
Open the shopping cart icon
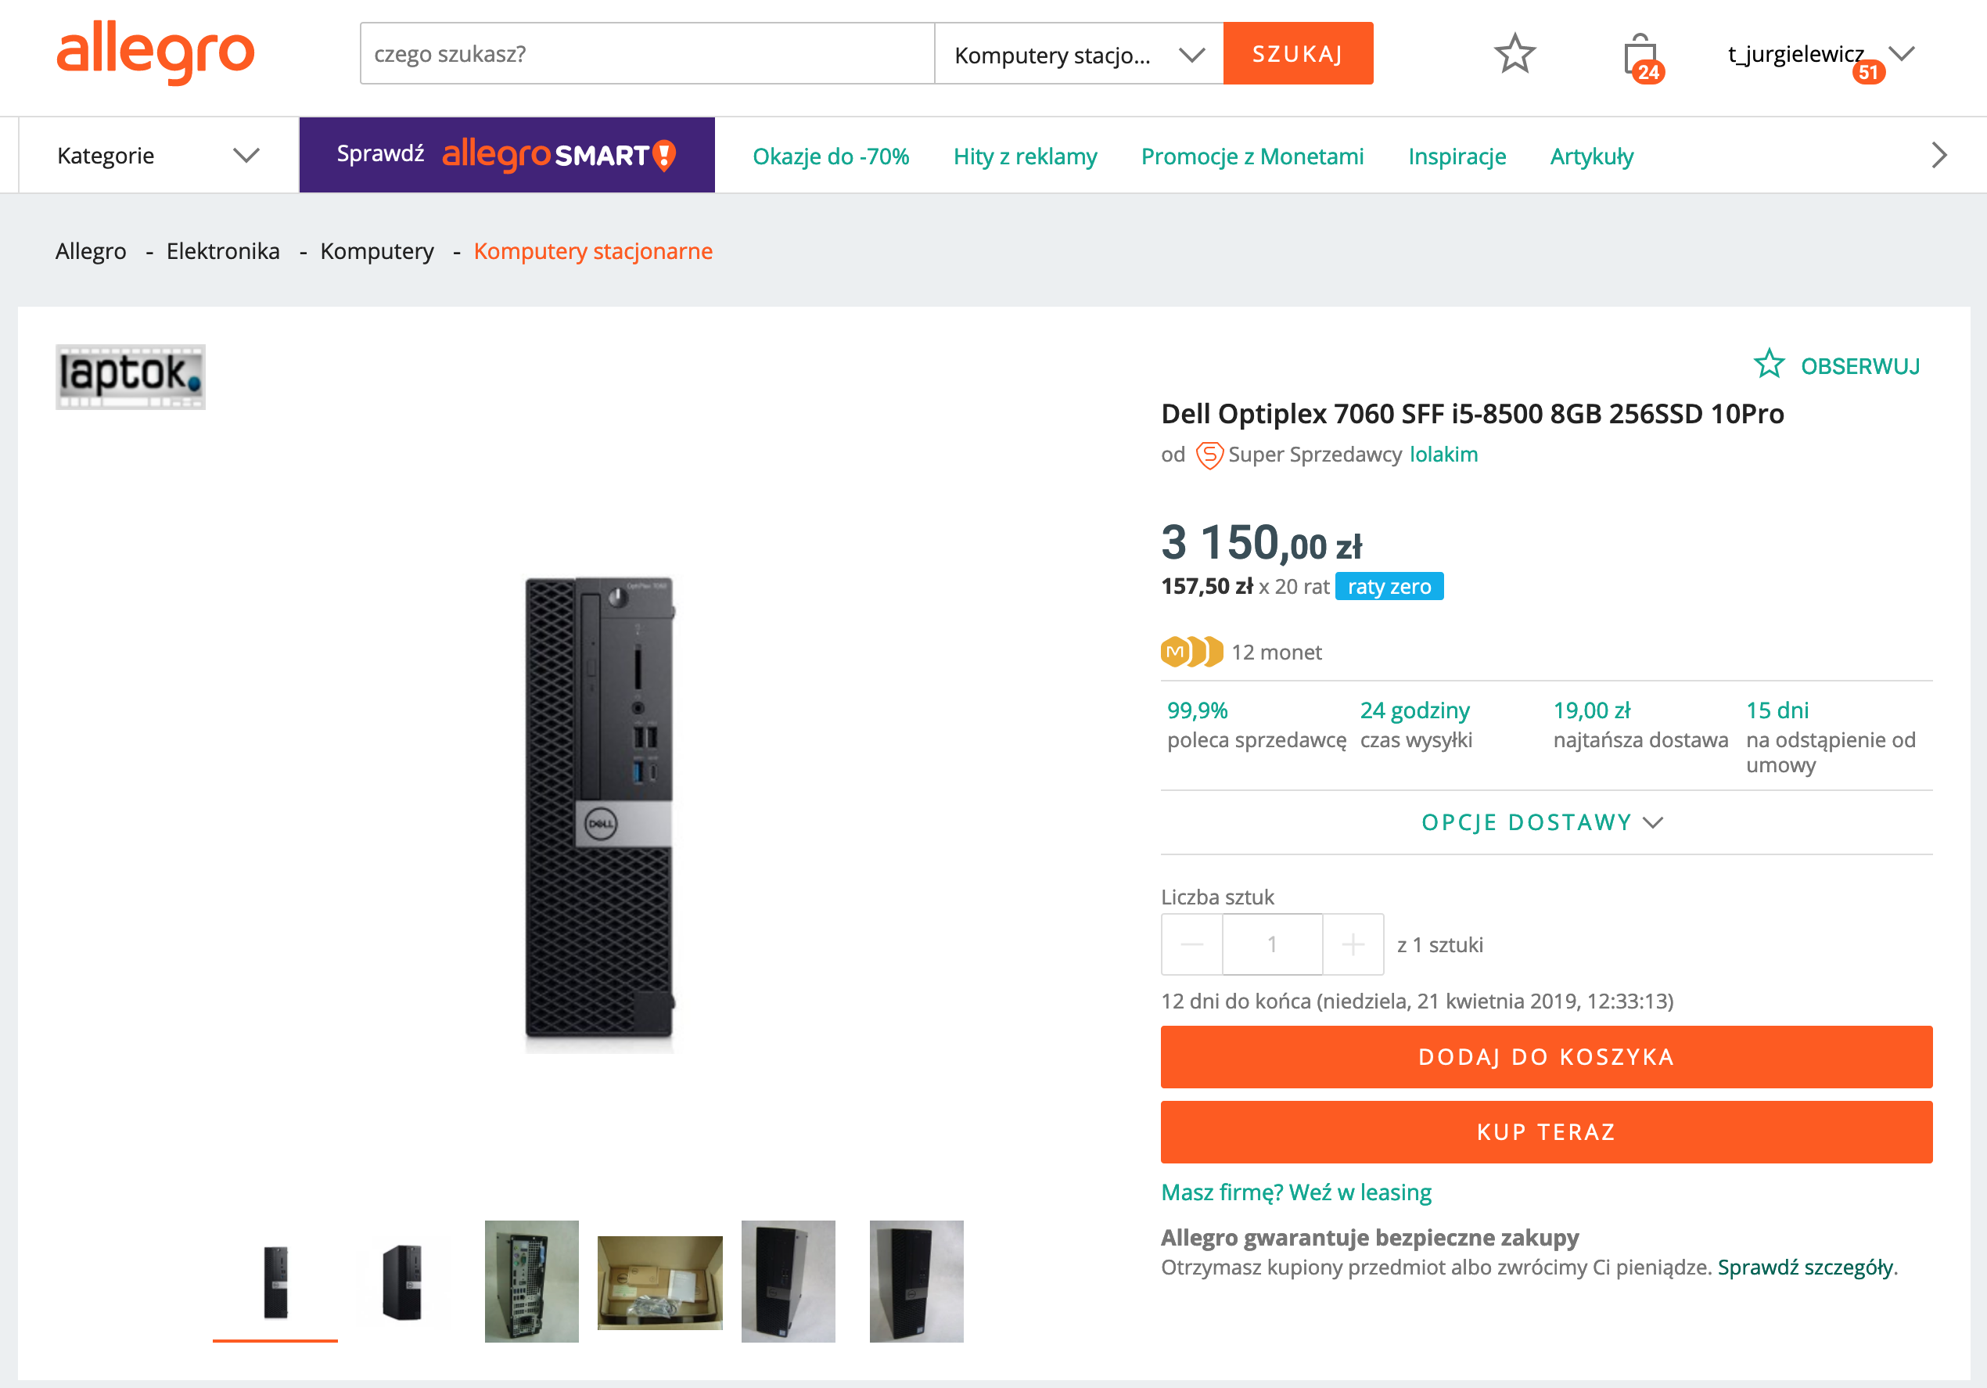pos(1640,56)
